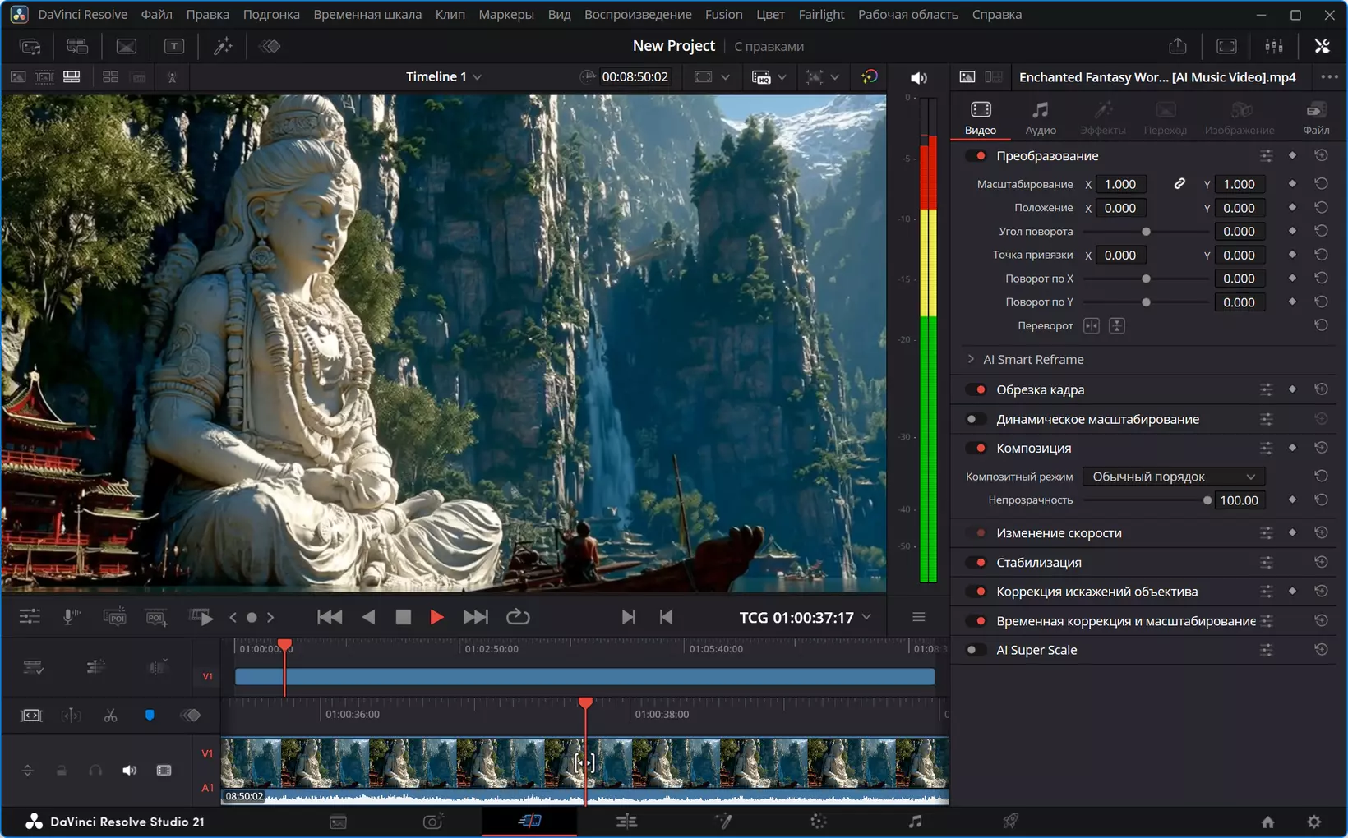Open the titles tool icon
This screenshot has width=1348, height=838.
(174, 46)
